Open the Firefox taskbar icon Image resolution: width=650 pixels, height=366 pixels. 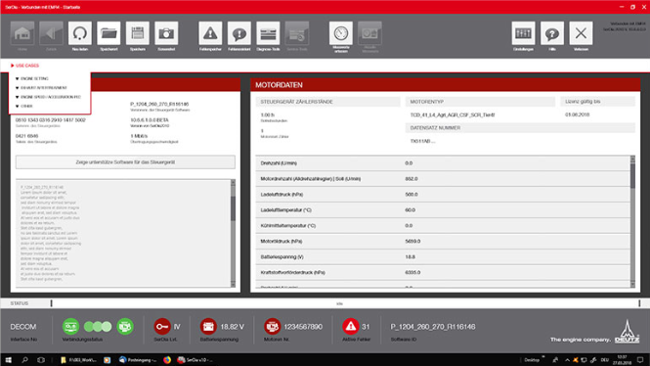(166, 360)
